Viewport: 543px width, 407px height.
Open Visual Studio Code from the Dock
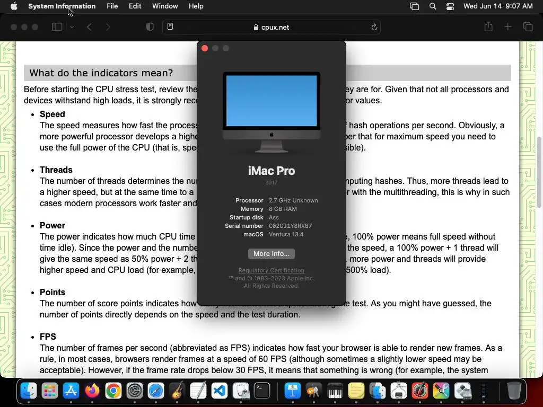[x=220, y=391]
